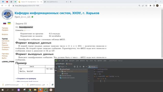Click PyCharm expand all icon
Viewport: 163px width, 92px height.
click(77, 67)
